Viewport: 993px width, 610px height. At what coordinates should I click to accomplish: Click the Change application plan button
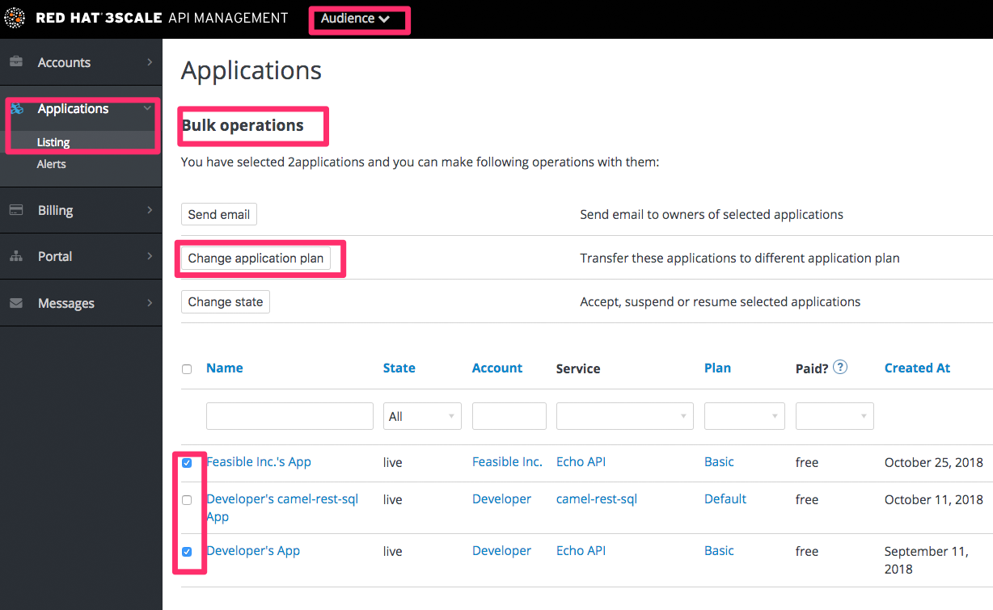tap(256, 259)
